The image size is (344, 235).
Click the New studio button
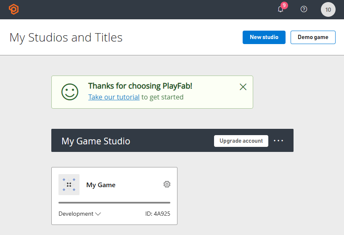tap(264, 37)
